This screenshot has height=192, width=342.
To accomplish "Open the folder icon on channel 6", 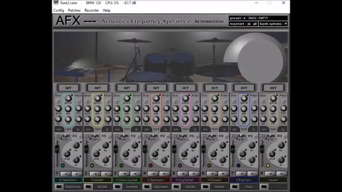I will pyautogui.click(x=205, y=187).
